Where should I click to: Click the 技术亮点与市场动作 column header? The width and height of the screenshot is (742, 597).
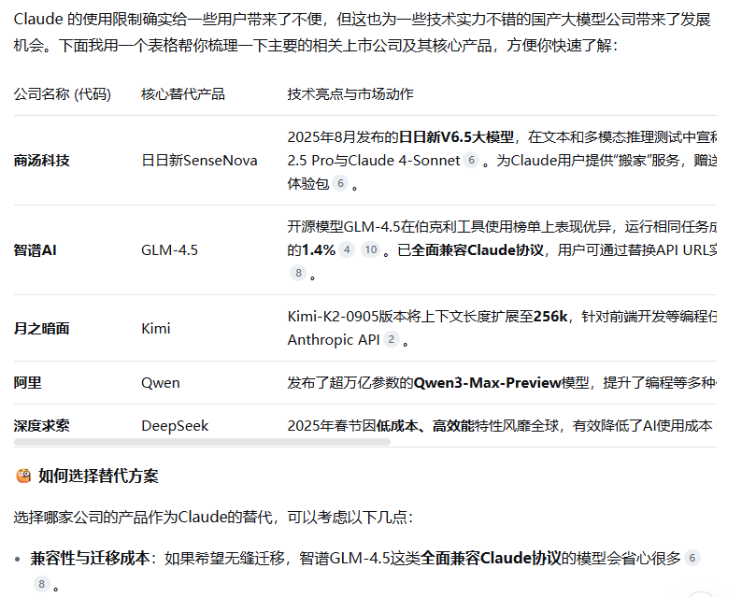350,94
